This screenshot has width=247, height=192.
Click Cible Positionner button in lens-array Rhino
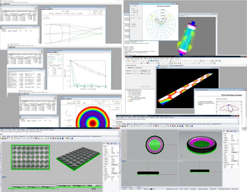[x=115, y=173]
